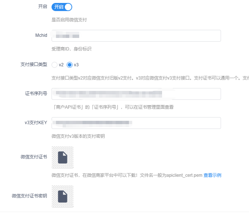Screen dimensions: 249x214
Task: Click the v3支付KEY field label
Action: pyautogui.click(x=35, y=123)
